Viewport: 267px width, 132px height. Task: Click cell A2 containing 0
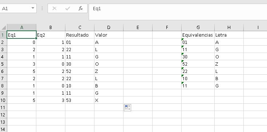22,42
